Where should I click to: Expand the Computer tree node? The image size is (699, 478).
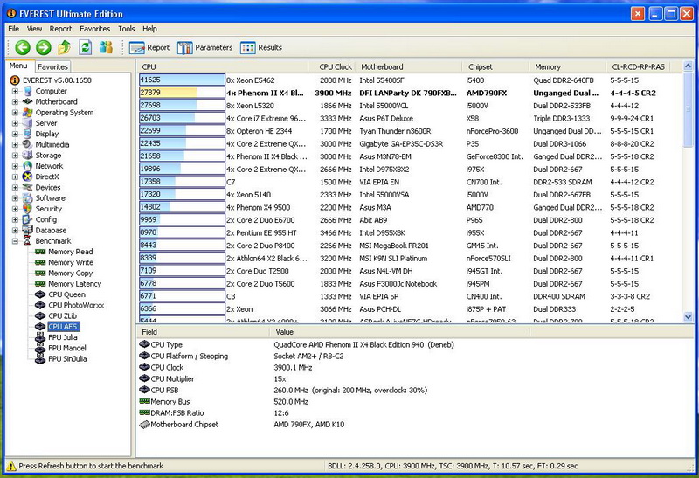[x=15, y=91]
